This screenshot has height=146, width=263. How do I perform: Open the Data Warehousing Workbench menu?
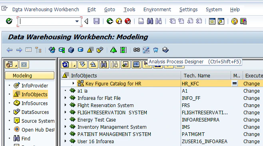(46, 10)
